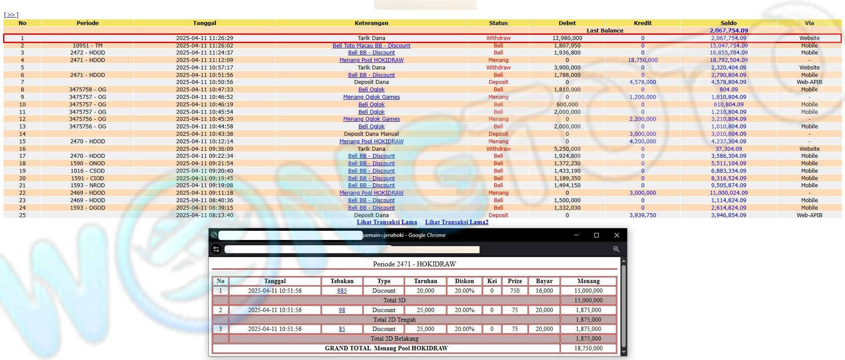Maximize the Google Chrome popup window
845x360 pixels.
pos(597,235)
